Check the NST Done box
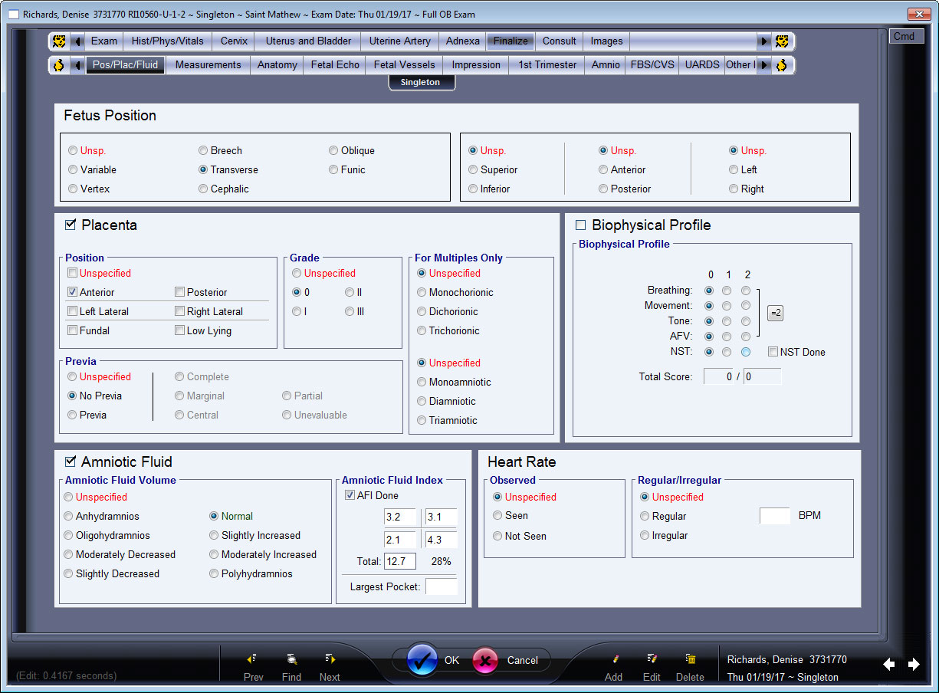The image size is (939, 693). click(x=773, y=352)
